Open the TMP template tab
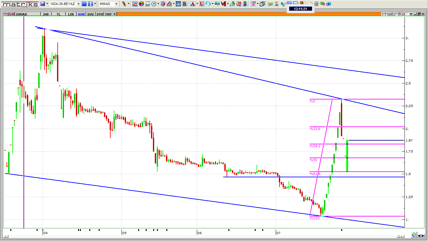The height and width of the screenshot is (241, 428). coord(108,14)
